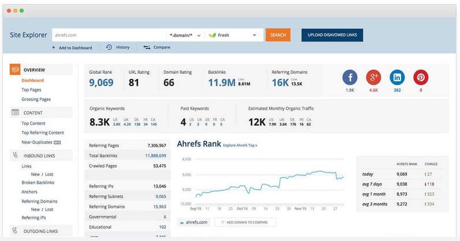Screen dimensions: 460x241
Task: Click the Add to Dashboard link
Action: pyautogui.click(x=75, y=48)
